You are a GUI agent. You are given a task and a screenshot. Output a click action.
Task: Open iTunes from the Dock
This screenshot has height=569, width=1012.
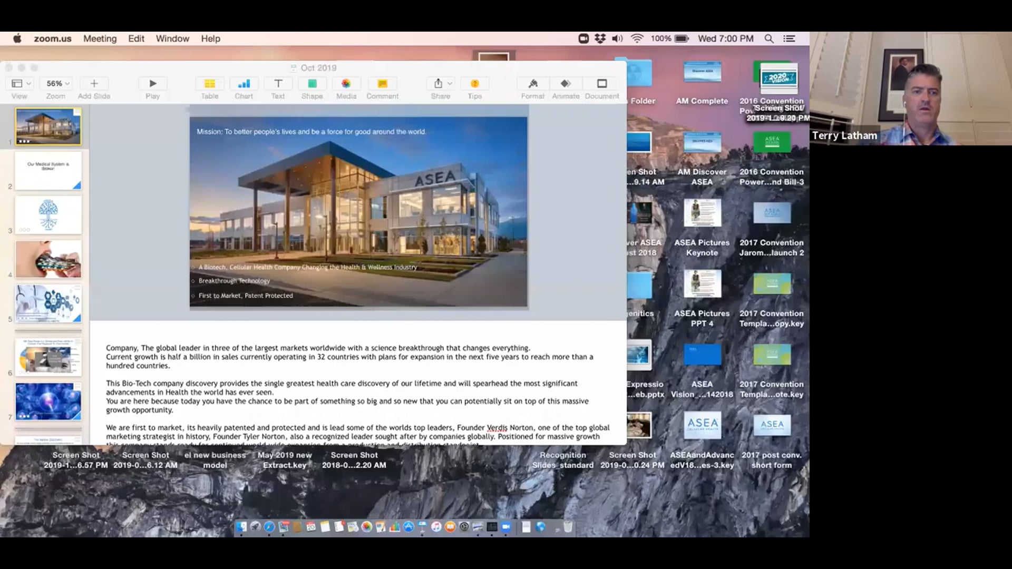click(x=436, y=527)
